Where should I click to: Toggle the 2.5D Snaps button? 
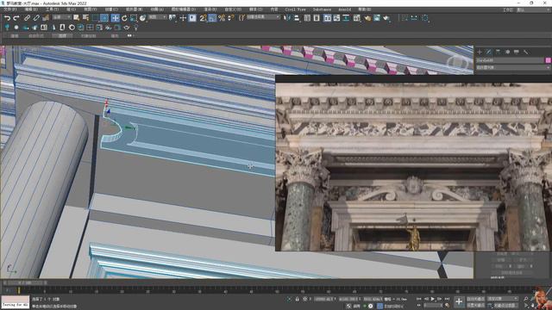[x=204, y=18]
